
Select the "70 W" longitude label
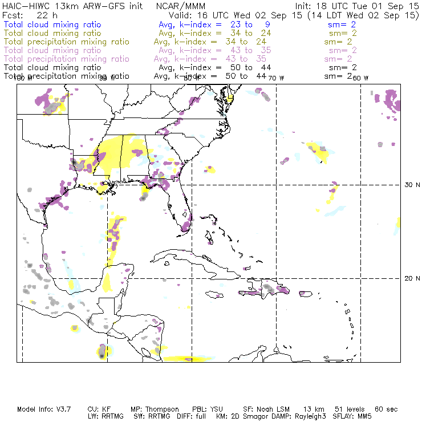coord(276,78)
